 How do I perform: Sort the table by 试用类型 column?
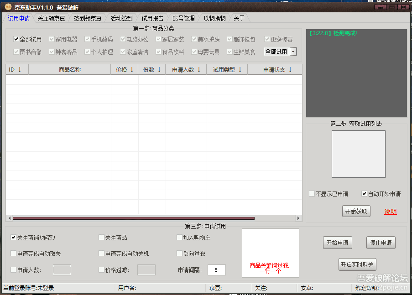[227, 70]
